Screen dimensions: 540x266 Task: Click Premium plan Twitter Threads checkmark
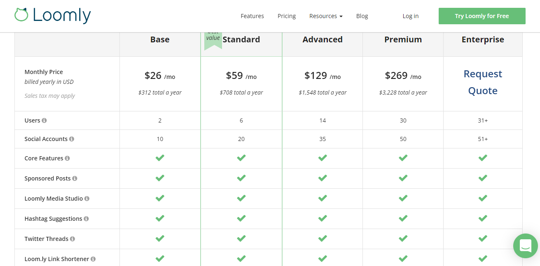(403, 238)
